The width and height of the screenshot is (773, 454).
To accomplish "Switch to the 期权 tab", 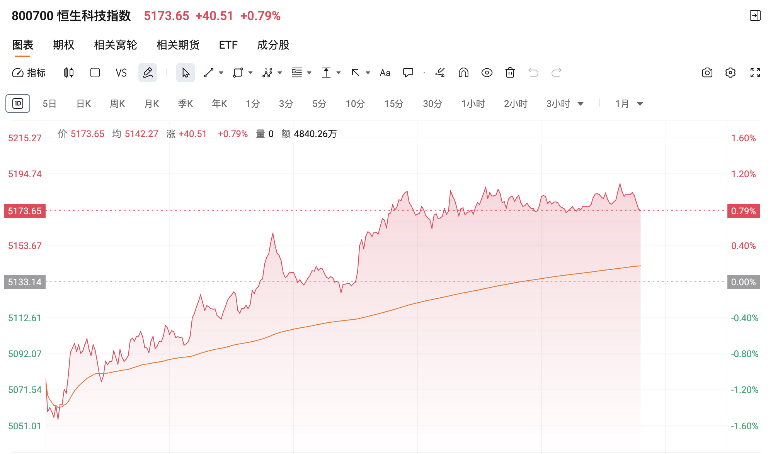I will point(64,45).
